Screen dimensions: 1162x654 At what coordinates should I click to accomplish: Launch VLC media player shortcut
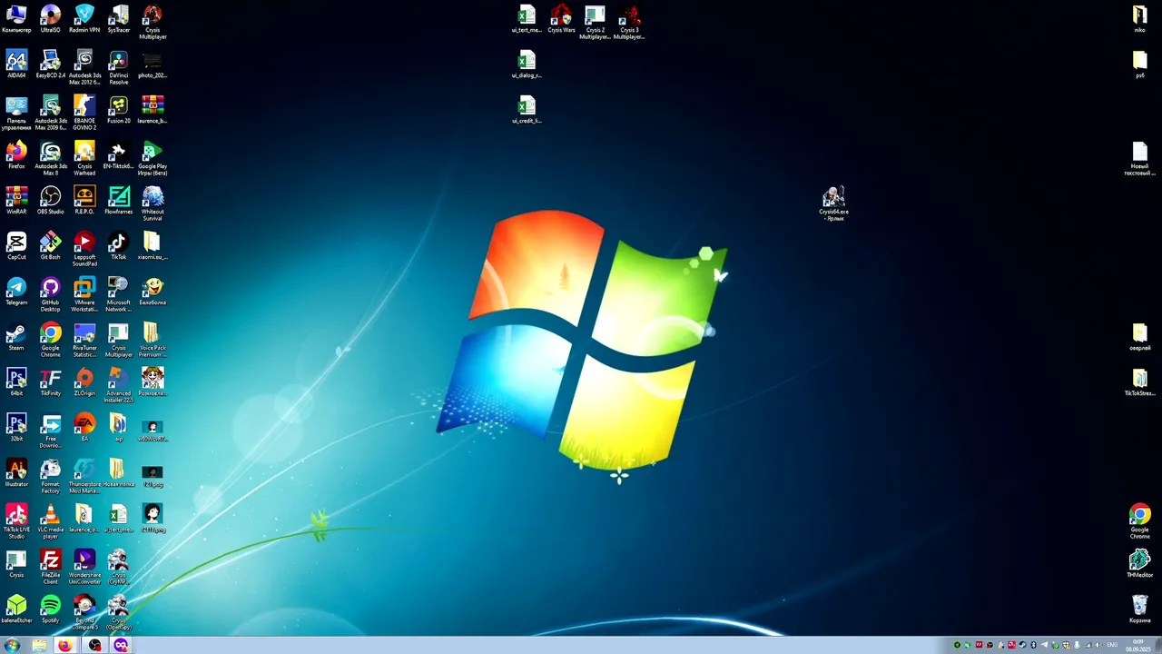coord(50,521)
